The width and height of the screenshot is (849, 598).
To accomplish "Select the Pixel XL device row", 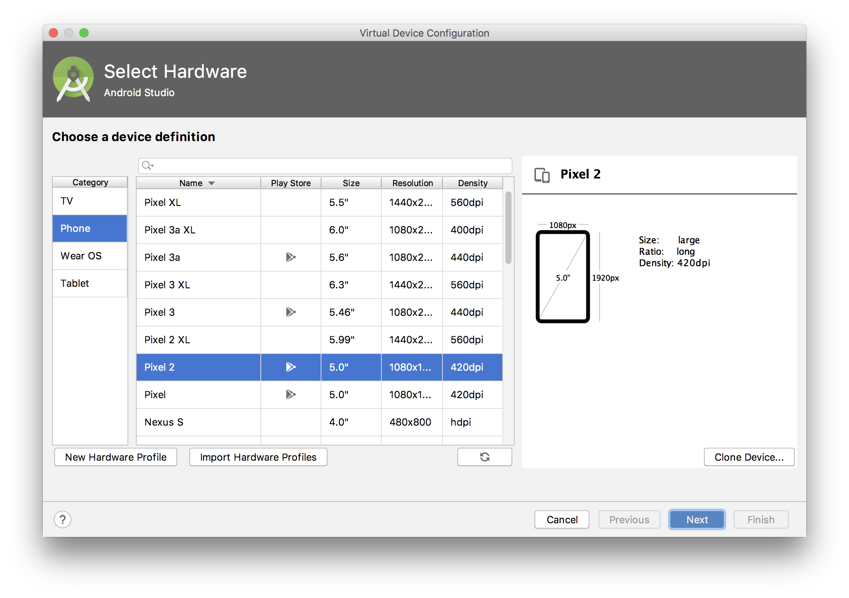I will click(x=320, y=203).
